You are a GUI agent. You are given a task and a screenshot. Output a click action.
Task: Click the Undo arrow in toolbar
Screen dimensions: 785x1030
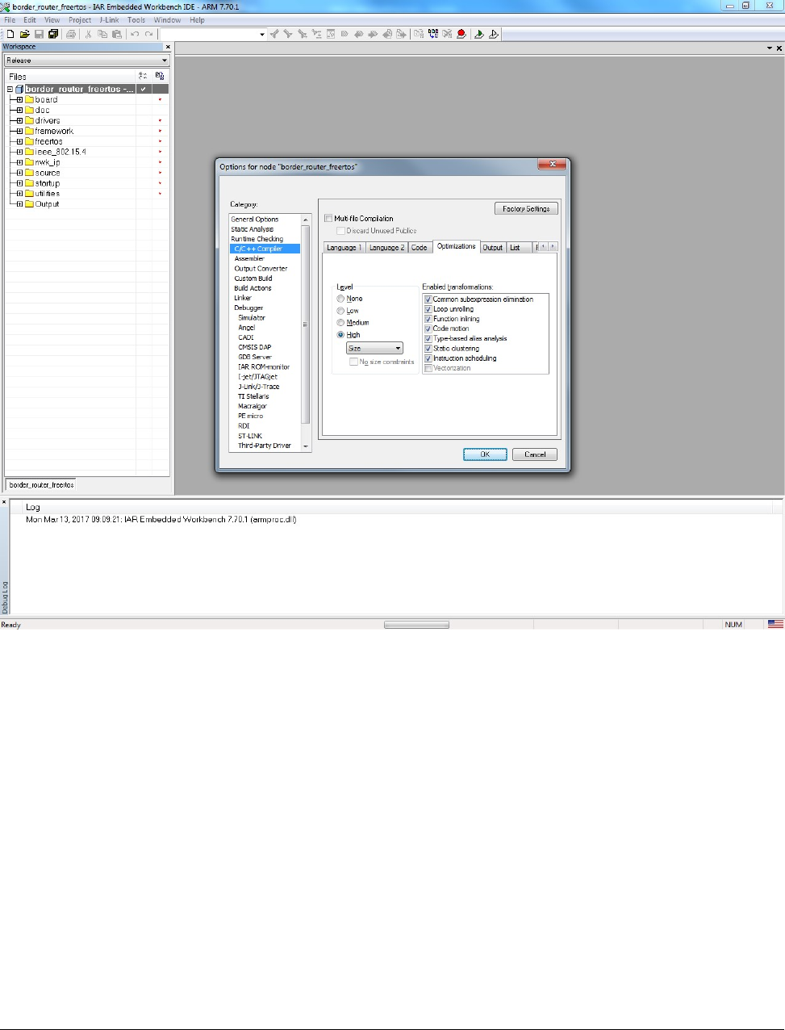(x=135, y=34)
